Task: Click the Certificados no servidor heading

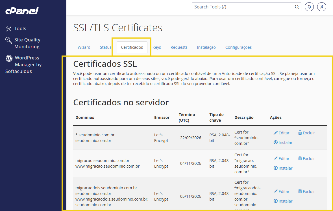Action: (x=121, y=102)
